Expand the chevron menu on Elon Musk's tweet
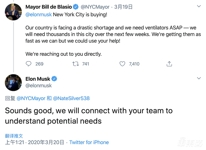The width and height of the screenshot is (206, 150). tap(199, 78)
